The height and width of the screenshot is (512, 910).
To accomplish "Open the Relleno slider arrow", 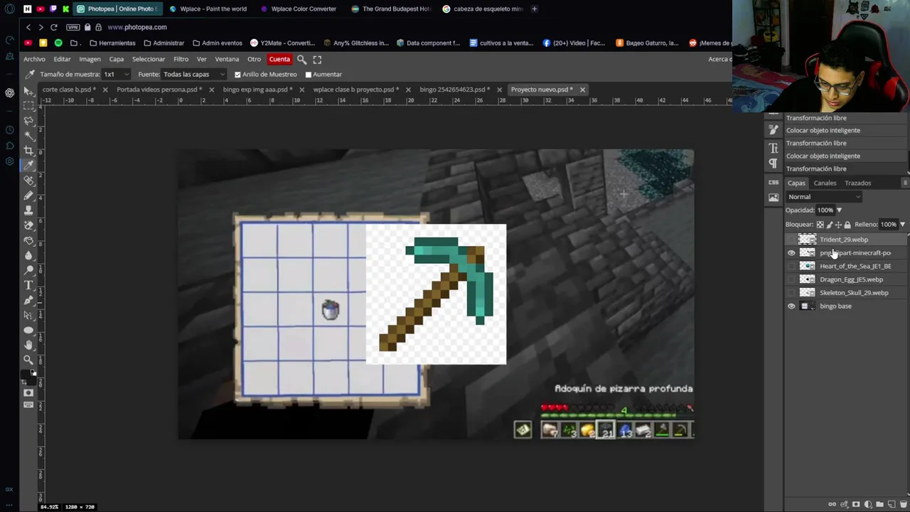I will pos(902,225).
